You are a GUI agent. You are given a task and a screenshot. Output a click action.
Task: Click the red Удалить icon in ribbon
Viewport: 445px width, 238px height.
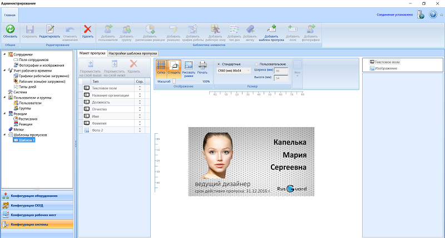pos(87,29)
